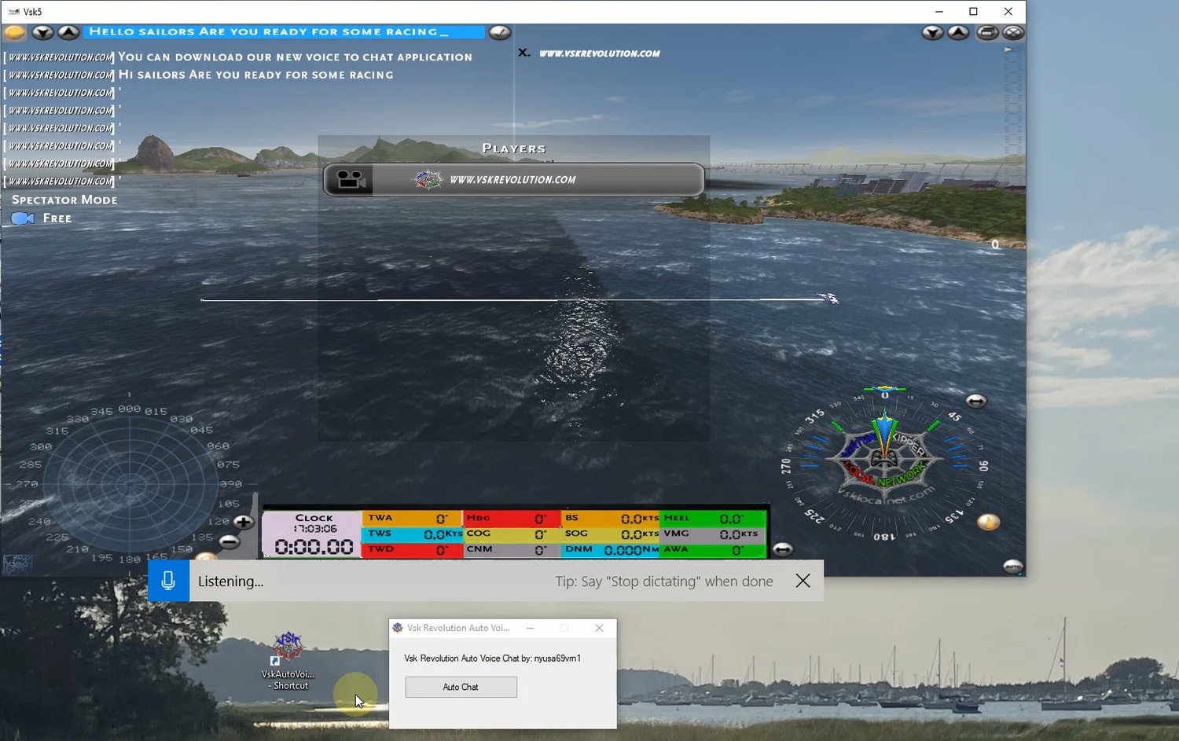The width and height of the screenshot is (1179, 741).
Task: Click the microphone button on the dictation bar
Action: (168, 581)
